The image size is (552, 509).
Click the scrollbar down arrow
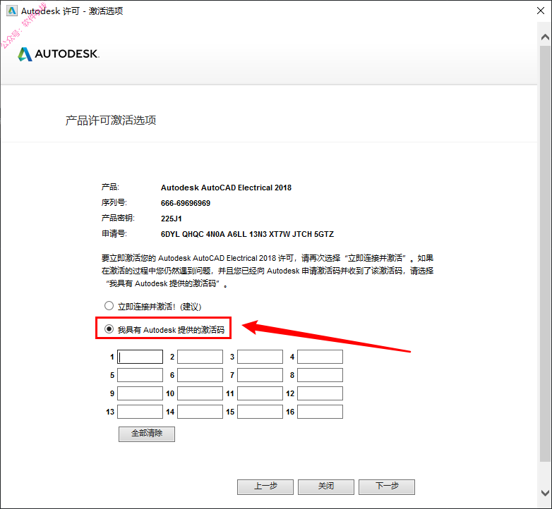click(545, 493)
